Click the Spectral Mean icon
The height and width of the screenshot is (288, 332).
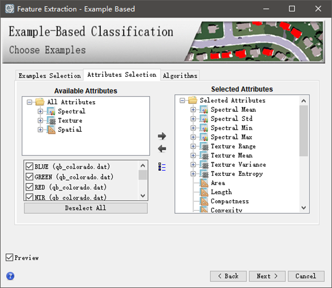204,110
